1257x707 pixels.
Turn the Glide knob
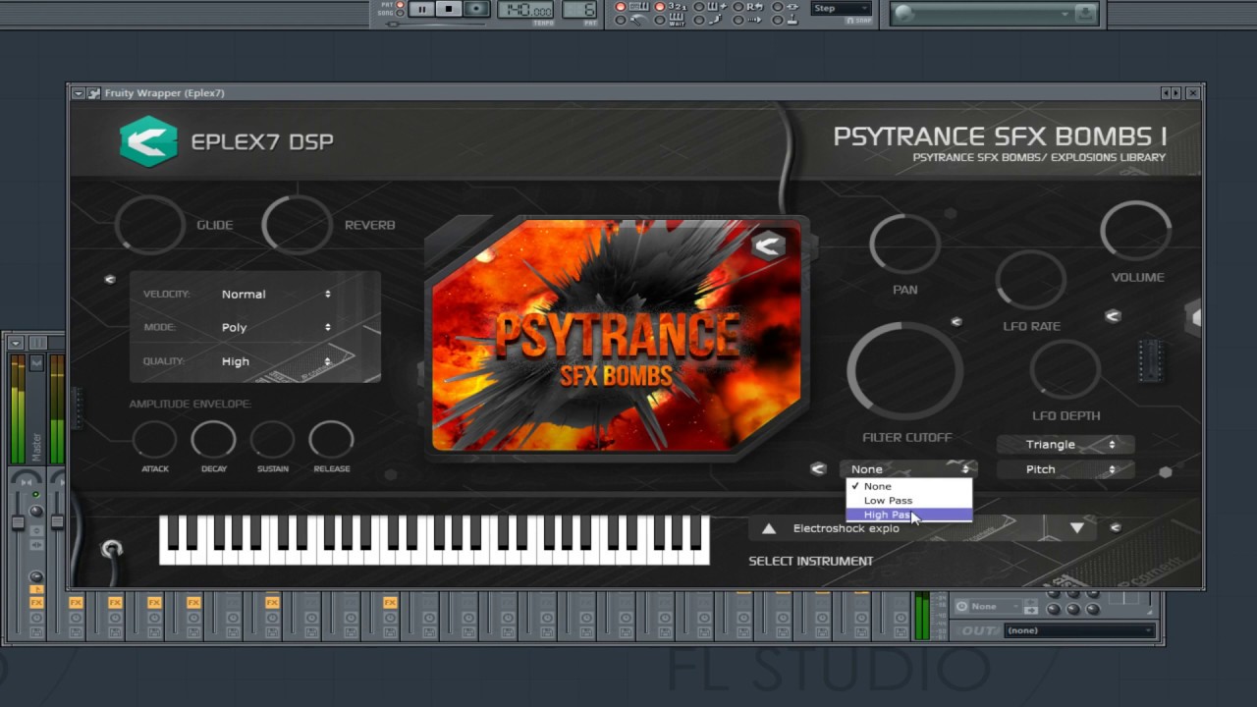[x=150, y=225]
